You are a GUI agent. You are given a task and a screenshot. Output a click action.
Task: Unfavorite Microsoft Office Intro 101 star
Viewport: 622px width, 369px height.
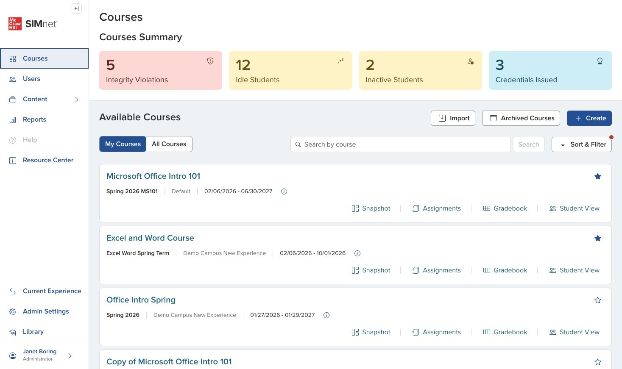[598, 176]
